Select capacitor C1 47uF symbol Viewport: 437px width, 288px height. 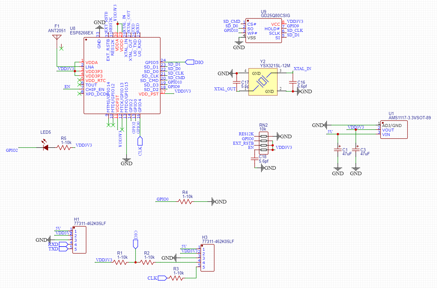click(x=337, y=150)
